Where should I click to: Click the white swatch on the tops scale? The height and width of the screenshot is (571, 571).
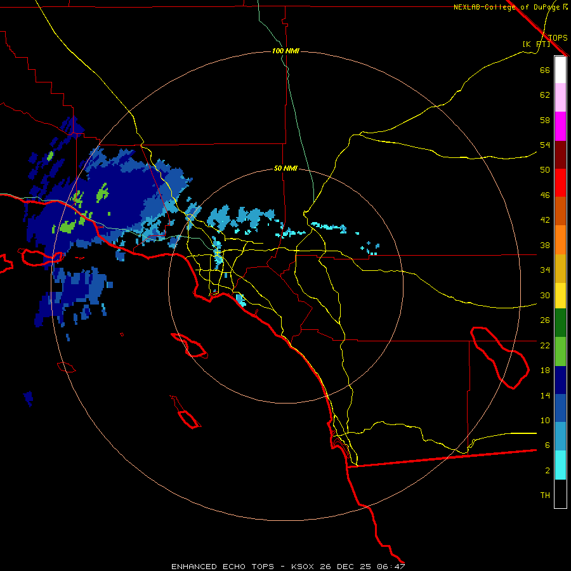click(x=560, y=70)
